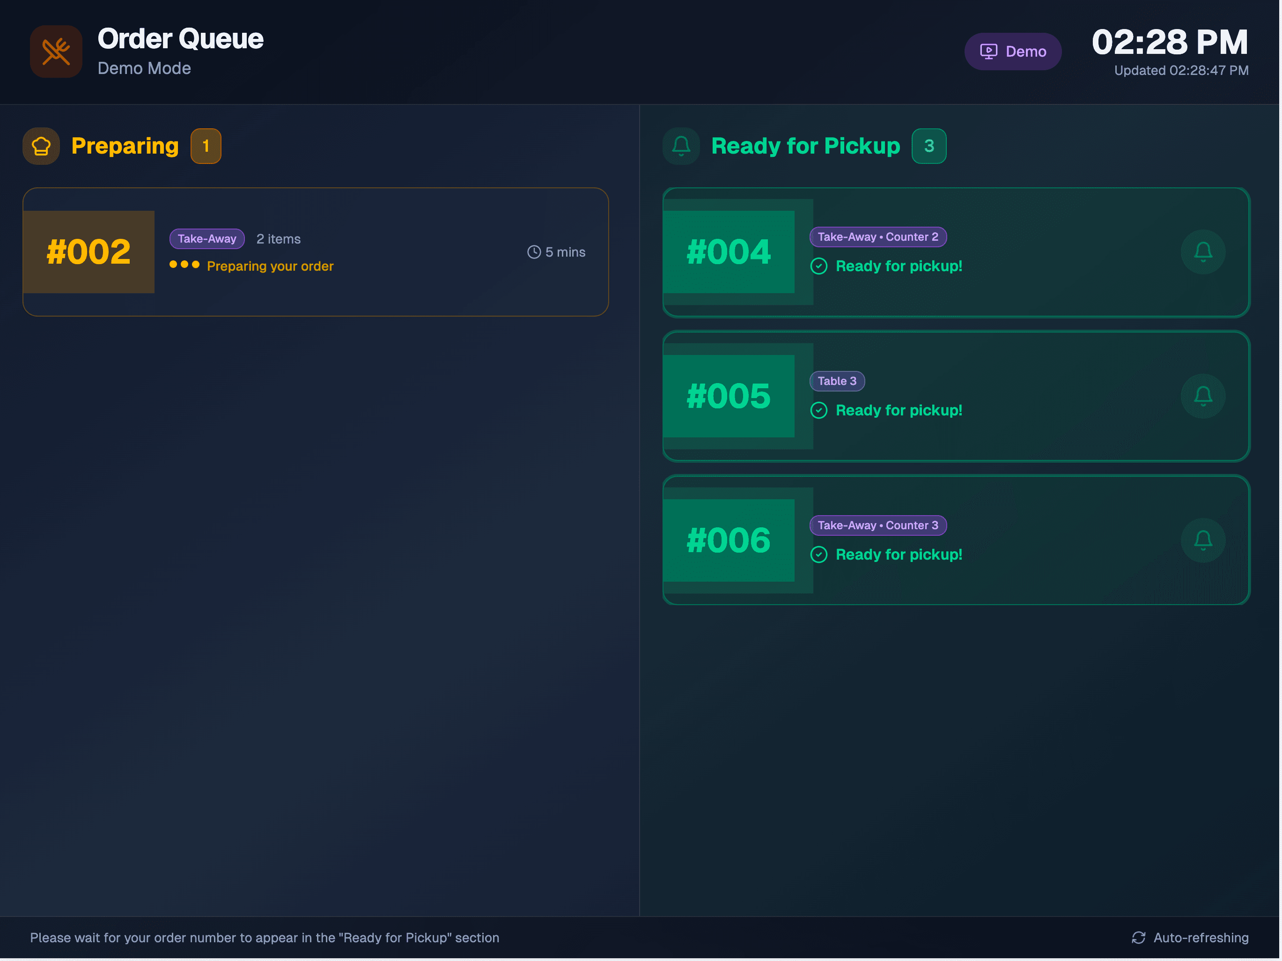Click the clock icon next to 5 mins
1282x961 pixels.
pyautogui.click(x=534, y=252)
